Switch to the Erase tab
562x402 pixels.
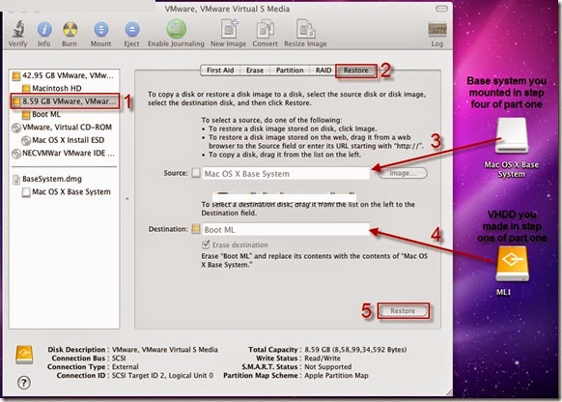(255, 71)
